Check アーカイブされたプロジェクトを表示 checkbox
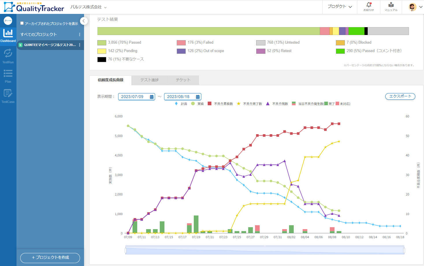 point(22,23)
